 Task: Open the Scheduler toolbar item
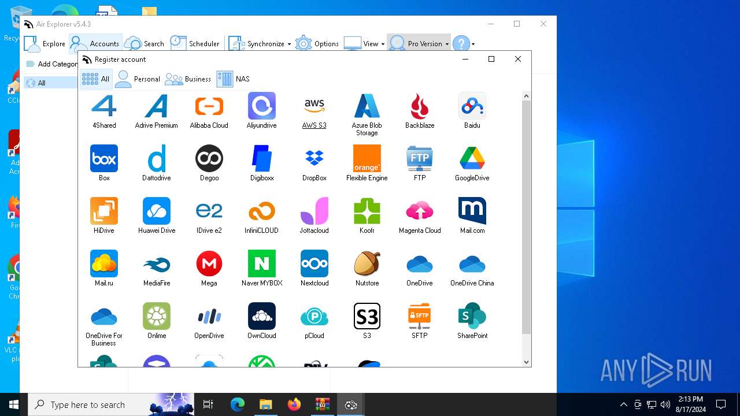[x=195, y=44]
